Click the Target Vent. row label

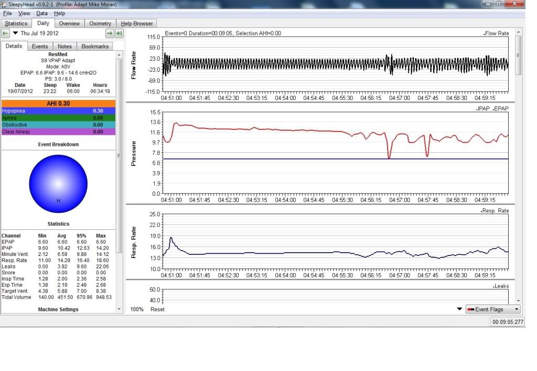click(x=15, y=291)
